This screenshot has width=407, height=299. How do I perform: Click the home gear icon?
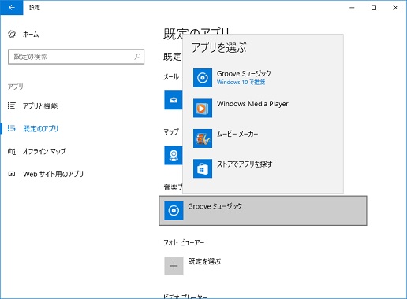12,34
